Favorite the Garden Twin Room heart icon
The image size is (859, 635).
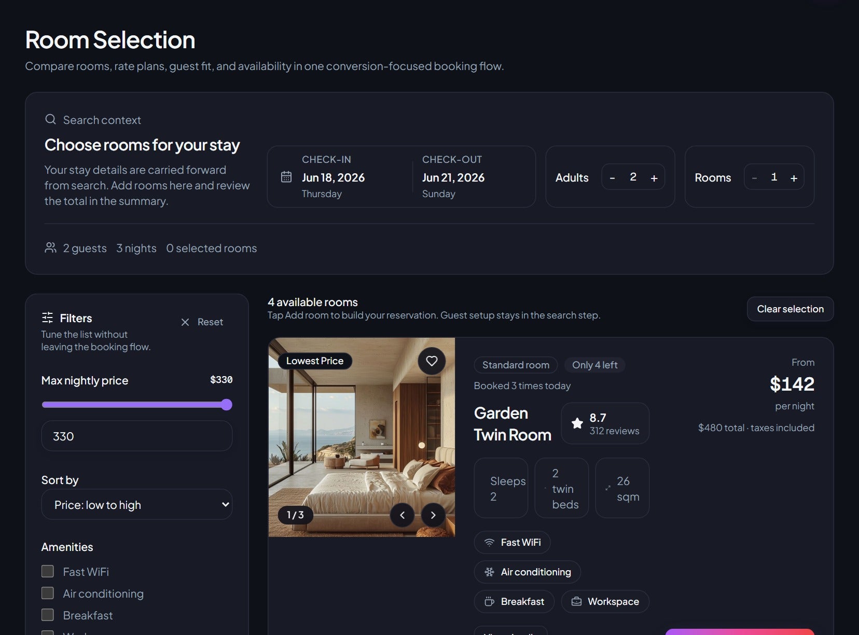[x=432, y=361]
